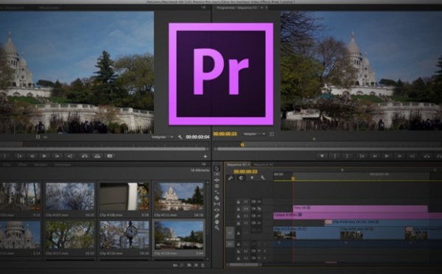Choose the Hand tool in the toolbar
Screen dimensions: 442x274
(x=217, y=222)
